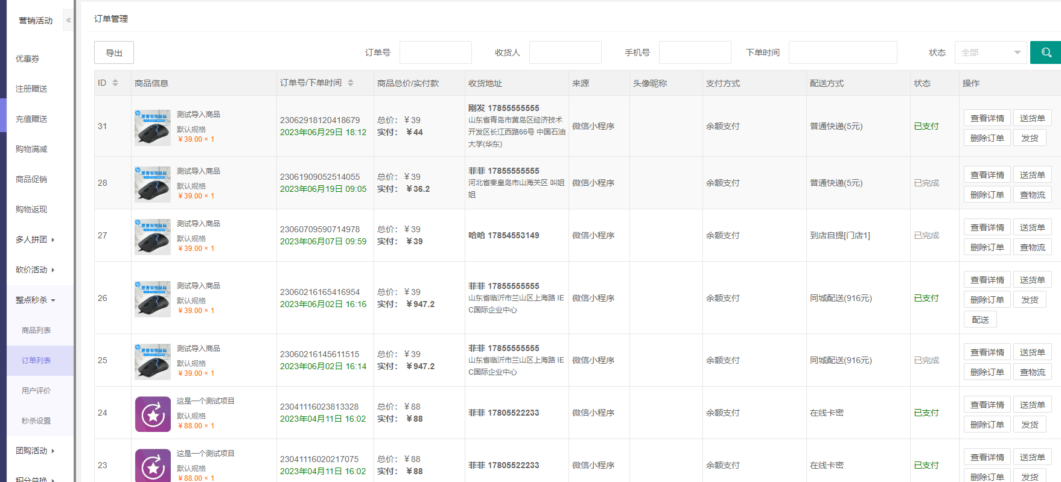Click 查看详情 for order 31
This screenshot has width=1061, height=482.
(x=987, y=118)
